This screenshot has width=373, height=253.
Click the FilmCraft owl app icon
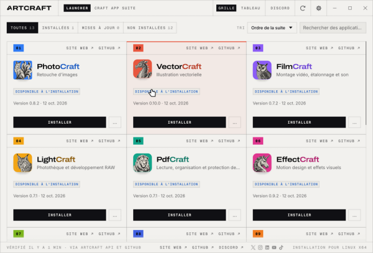(x=262, y=70)
